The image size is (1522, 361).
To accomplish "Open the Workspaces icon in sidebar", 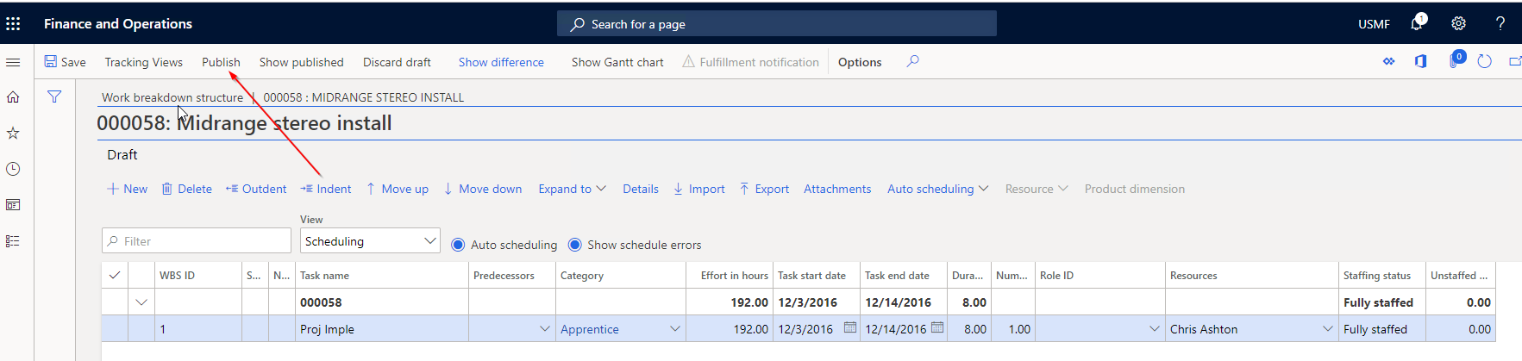I will pos(13,205).
